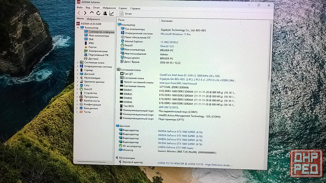This screenshot has width=326, height=183.
Task: Select Электропитание in the tree
Action: [x=98, y=51]
